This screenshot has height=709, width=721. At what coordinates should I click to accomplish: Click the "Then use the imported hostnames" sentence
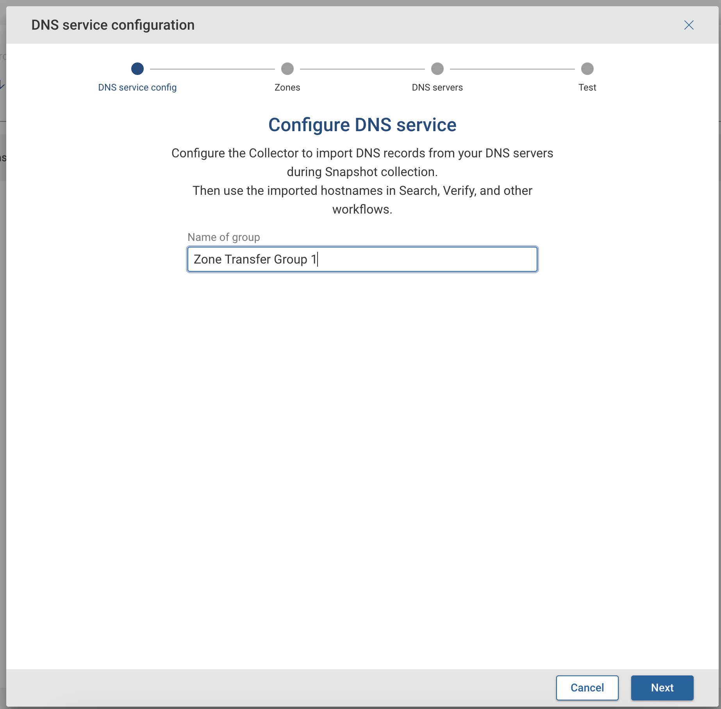pyautogui.click(x=362, y=191)
